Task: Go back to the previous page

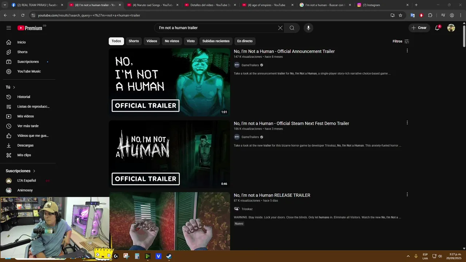Action: [x=5, y=15]
